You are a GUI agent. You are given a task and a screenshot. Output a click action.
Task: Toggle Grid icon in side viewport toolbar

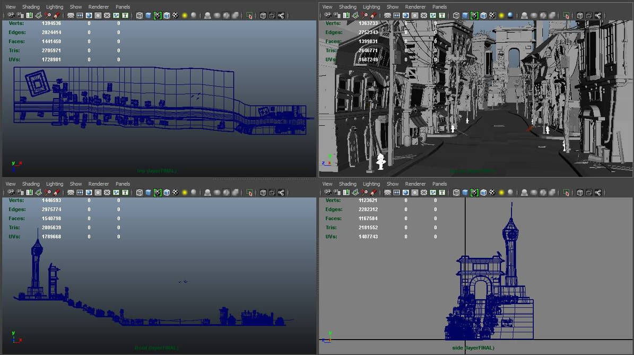(x=387, y=193)
